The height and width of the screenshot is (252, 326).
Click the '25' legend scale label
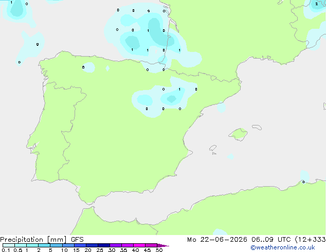(100, 250)
